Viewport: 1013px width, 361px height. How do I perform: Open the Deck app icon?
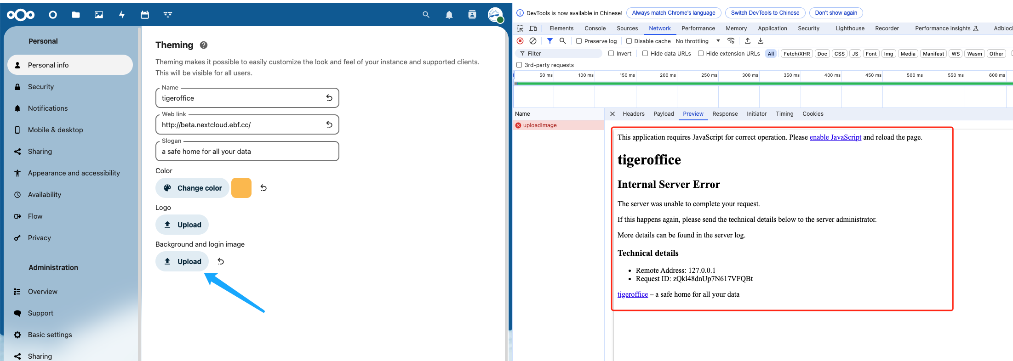[x=168, y=15]
